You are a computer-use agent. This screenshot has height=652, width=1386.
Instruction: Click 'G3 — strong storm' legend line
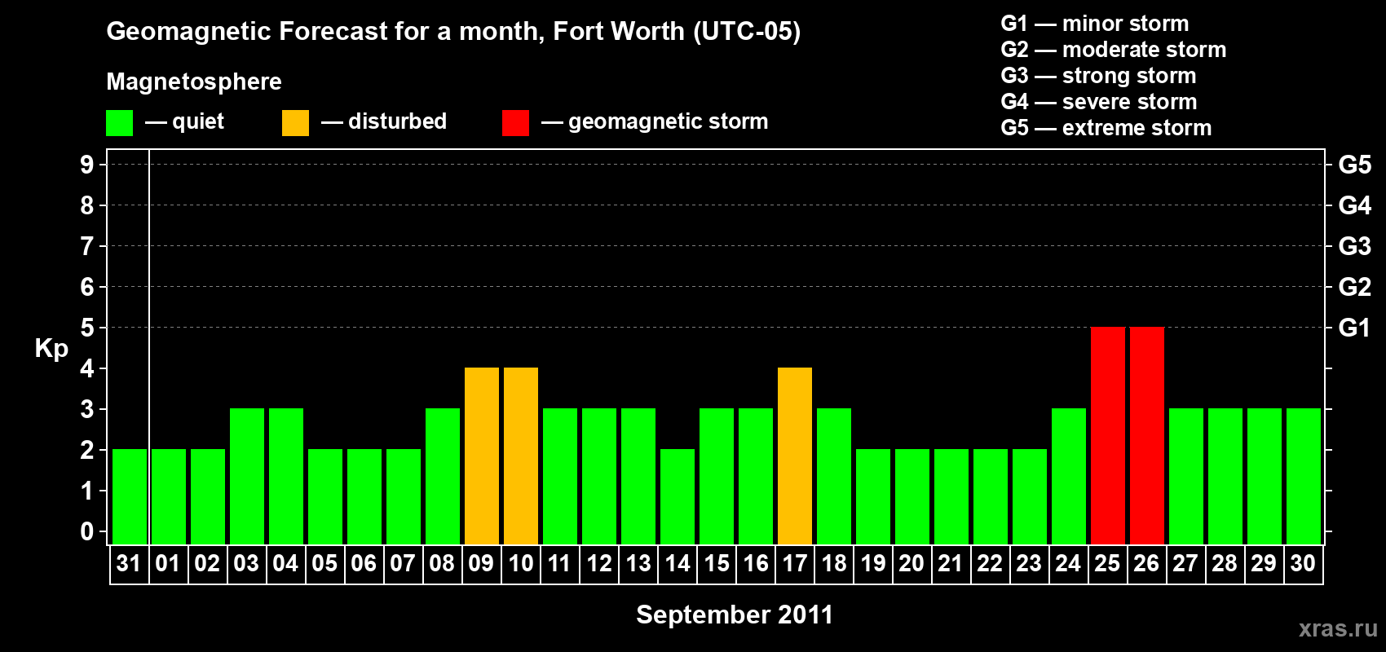pos(1098,76)
